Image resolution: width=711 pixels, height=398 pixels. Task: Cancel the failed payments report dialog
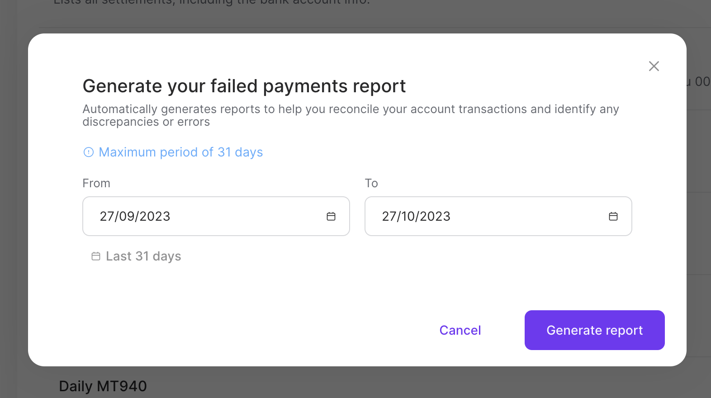tap(460, 330)
